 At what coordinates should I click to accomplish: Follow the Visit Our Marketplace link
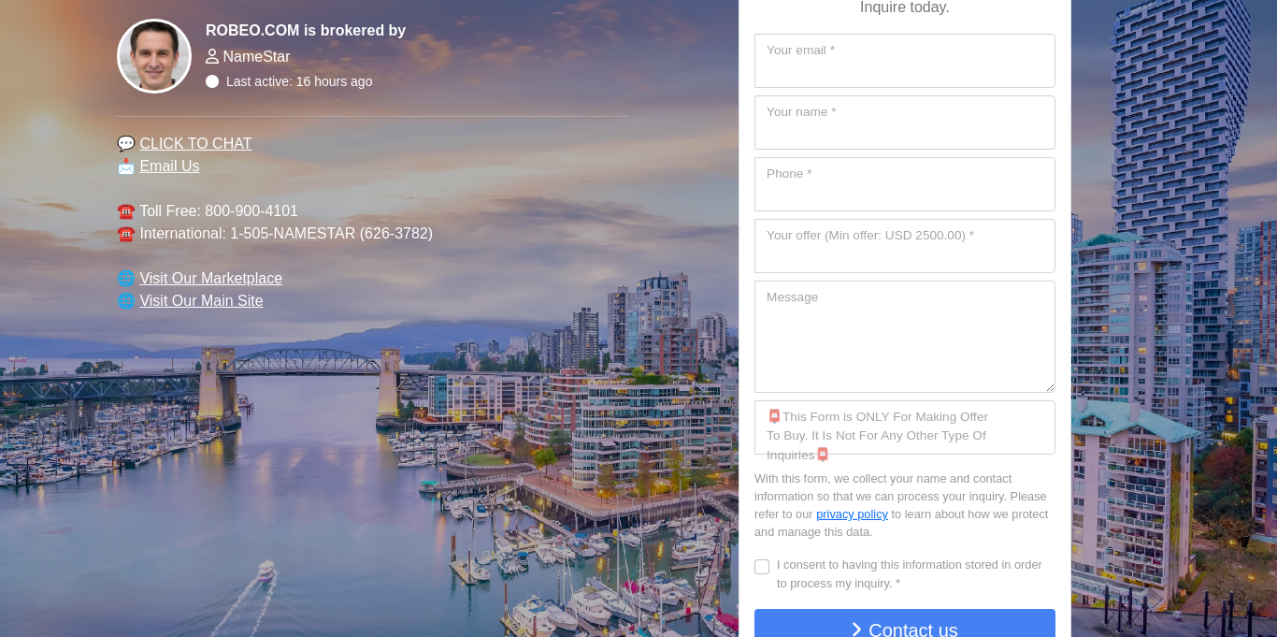click(210, 278)
